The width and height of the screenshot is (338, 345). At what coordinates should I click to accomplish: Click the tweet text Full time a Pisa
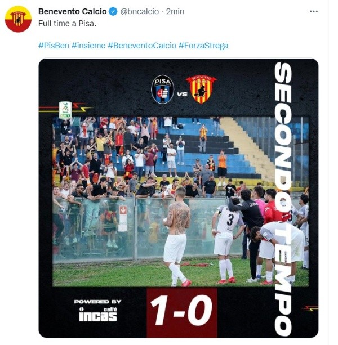68,23
